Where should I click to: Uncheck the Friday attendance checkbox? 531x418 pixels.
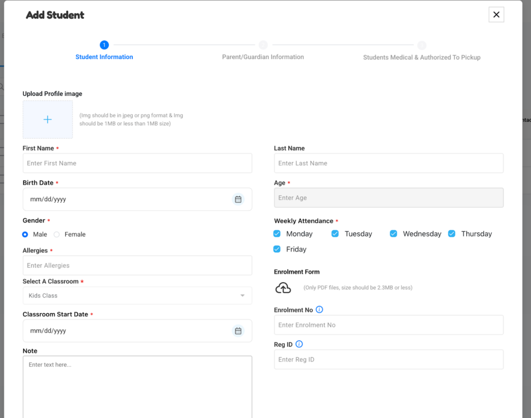click(x=277, y=249)
